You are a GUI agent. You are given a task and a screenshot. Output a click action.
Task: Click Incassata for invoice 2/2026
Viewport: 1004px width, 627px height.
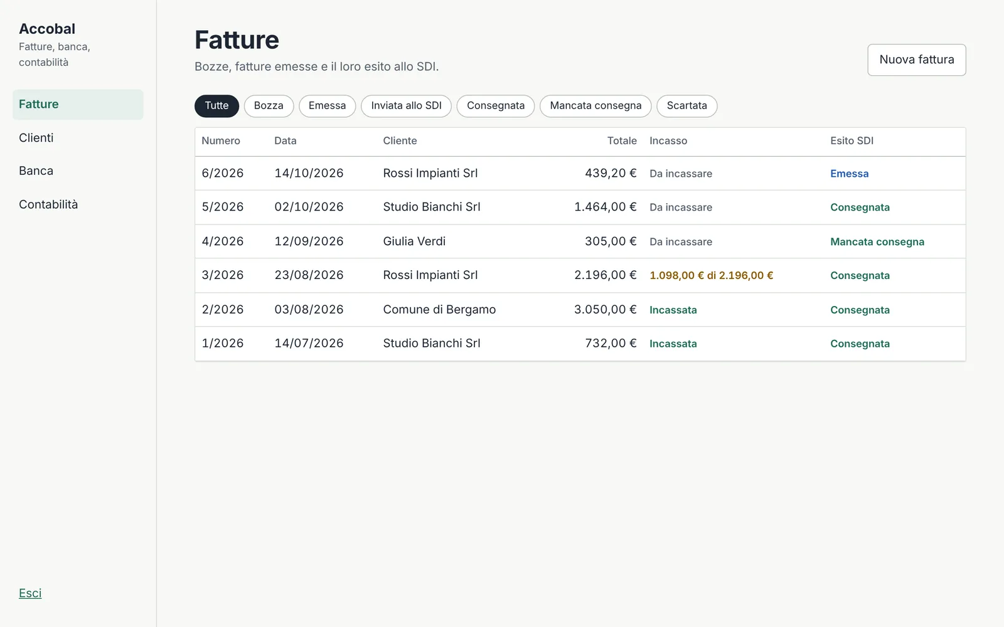pos(673,310)
